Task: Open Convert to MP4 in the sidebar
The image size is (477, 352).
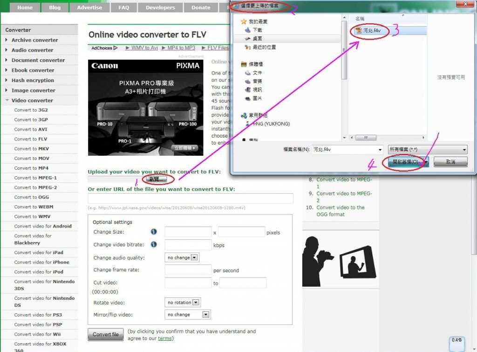Action: click(31, 168)
